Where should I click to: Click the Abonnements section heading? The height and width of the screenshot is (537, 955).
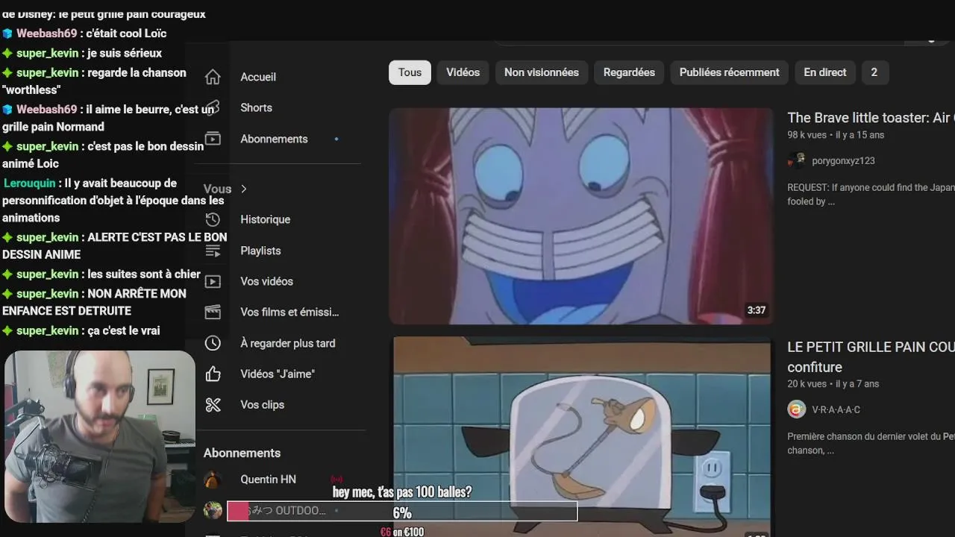pos(242,453)
